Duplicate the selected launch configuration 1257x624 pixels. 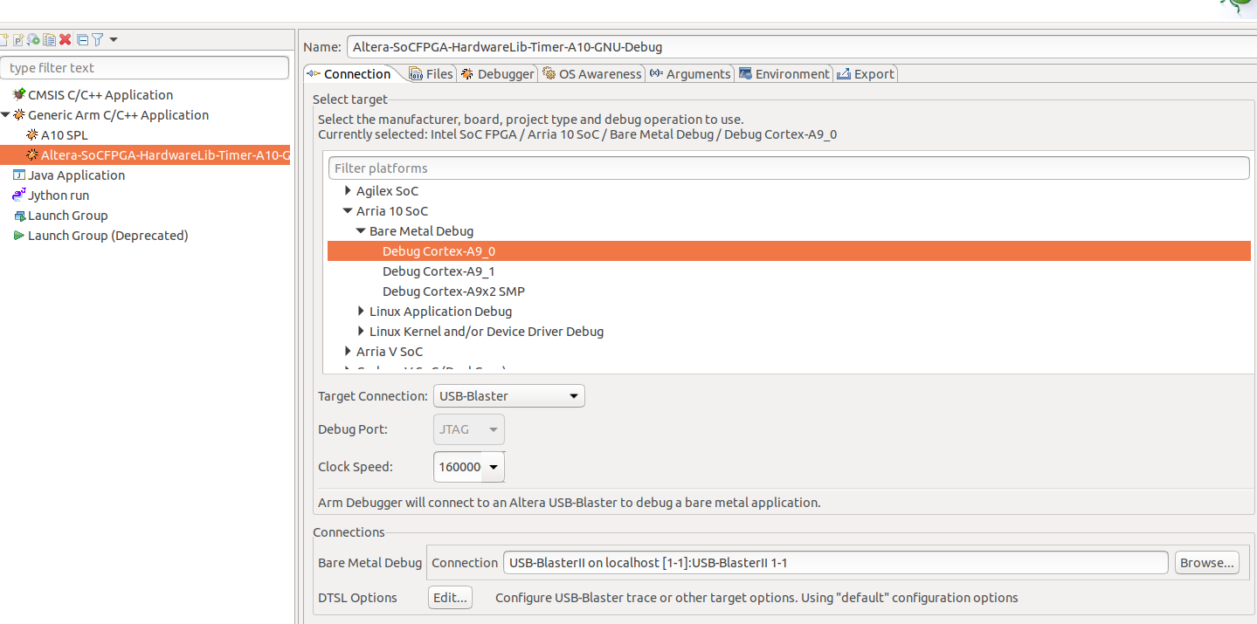click(50, 39)
